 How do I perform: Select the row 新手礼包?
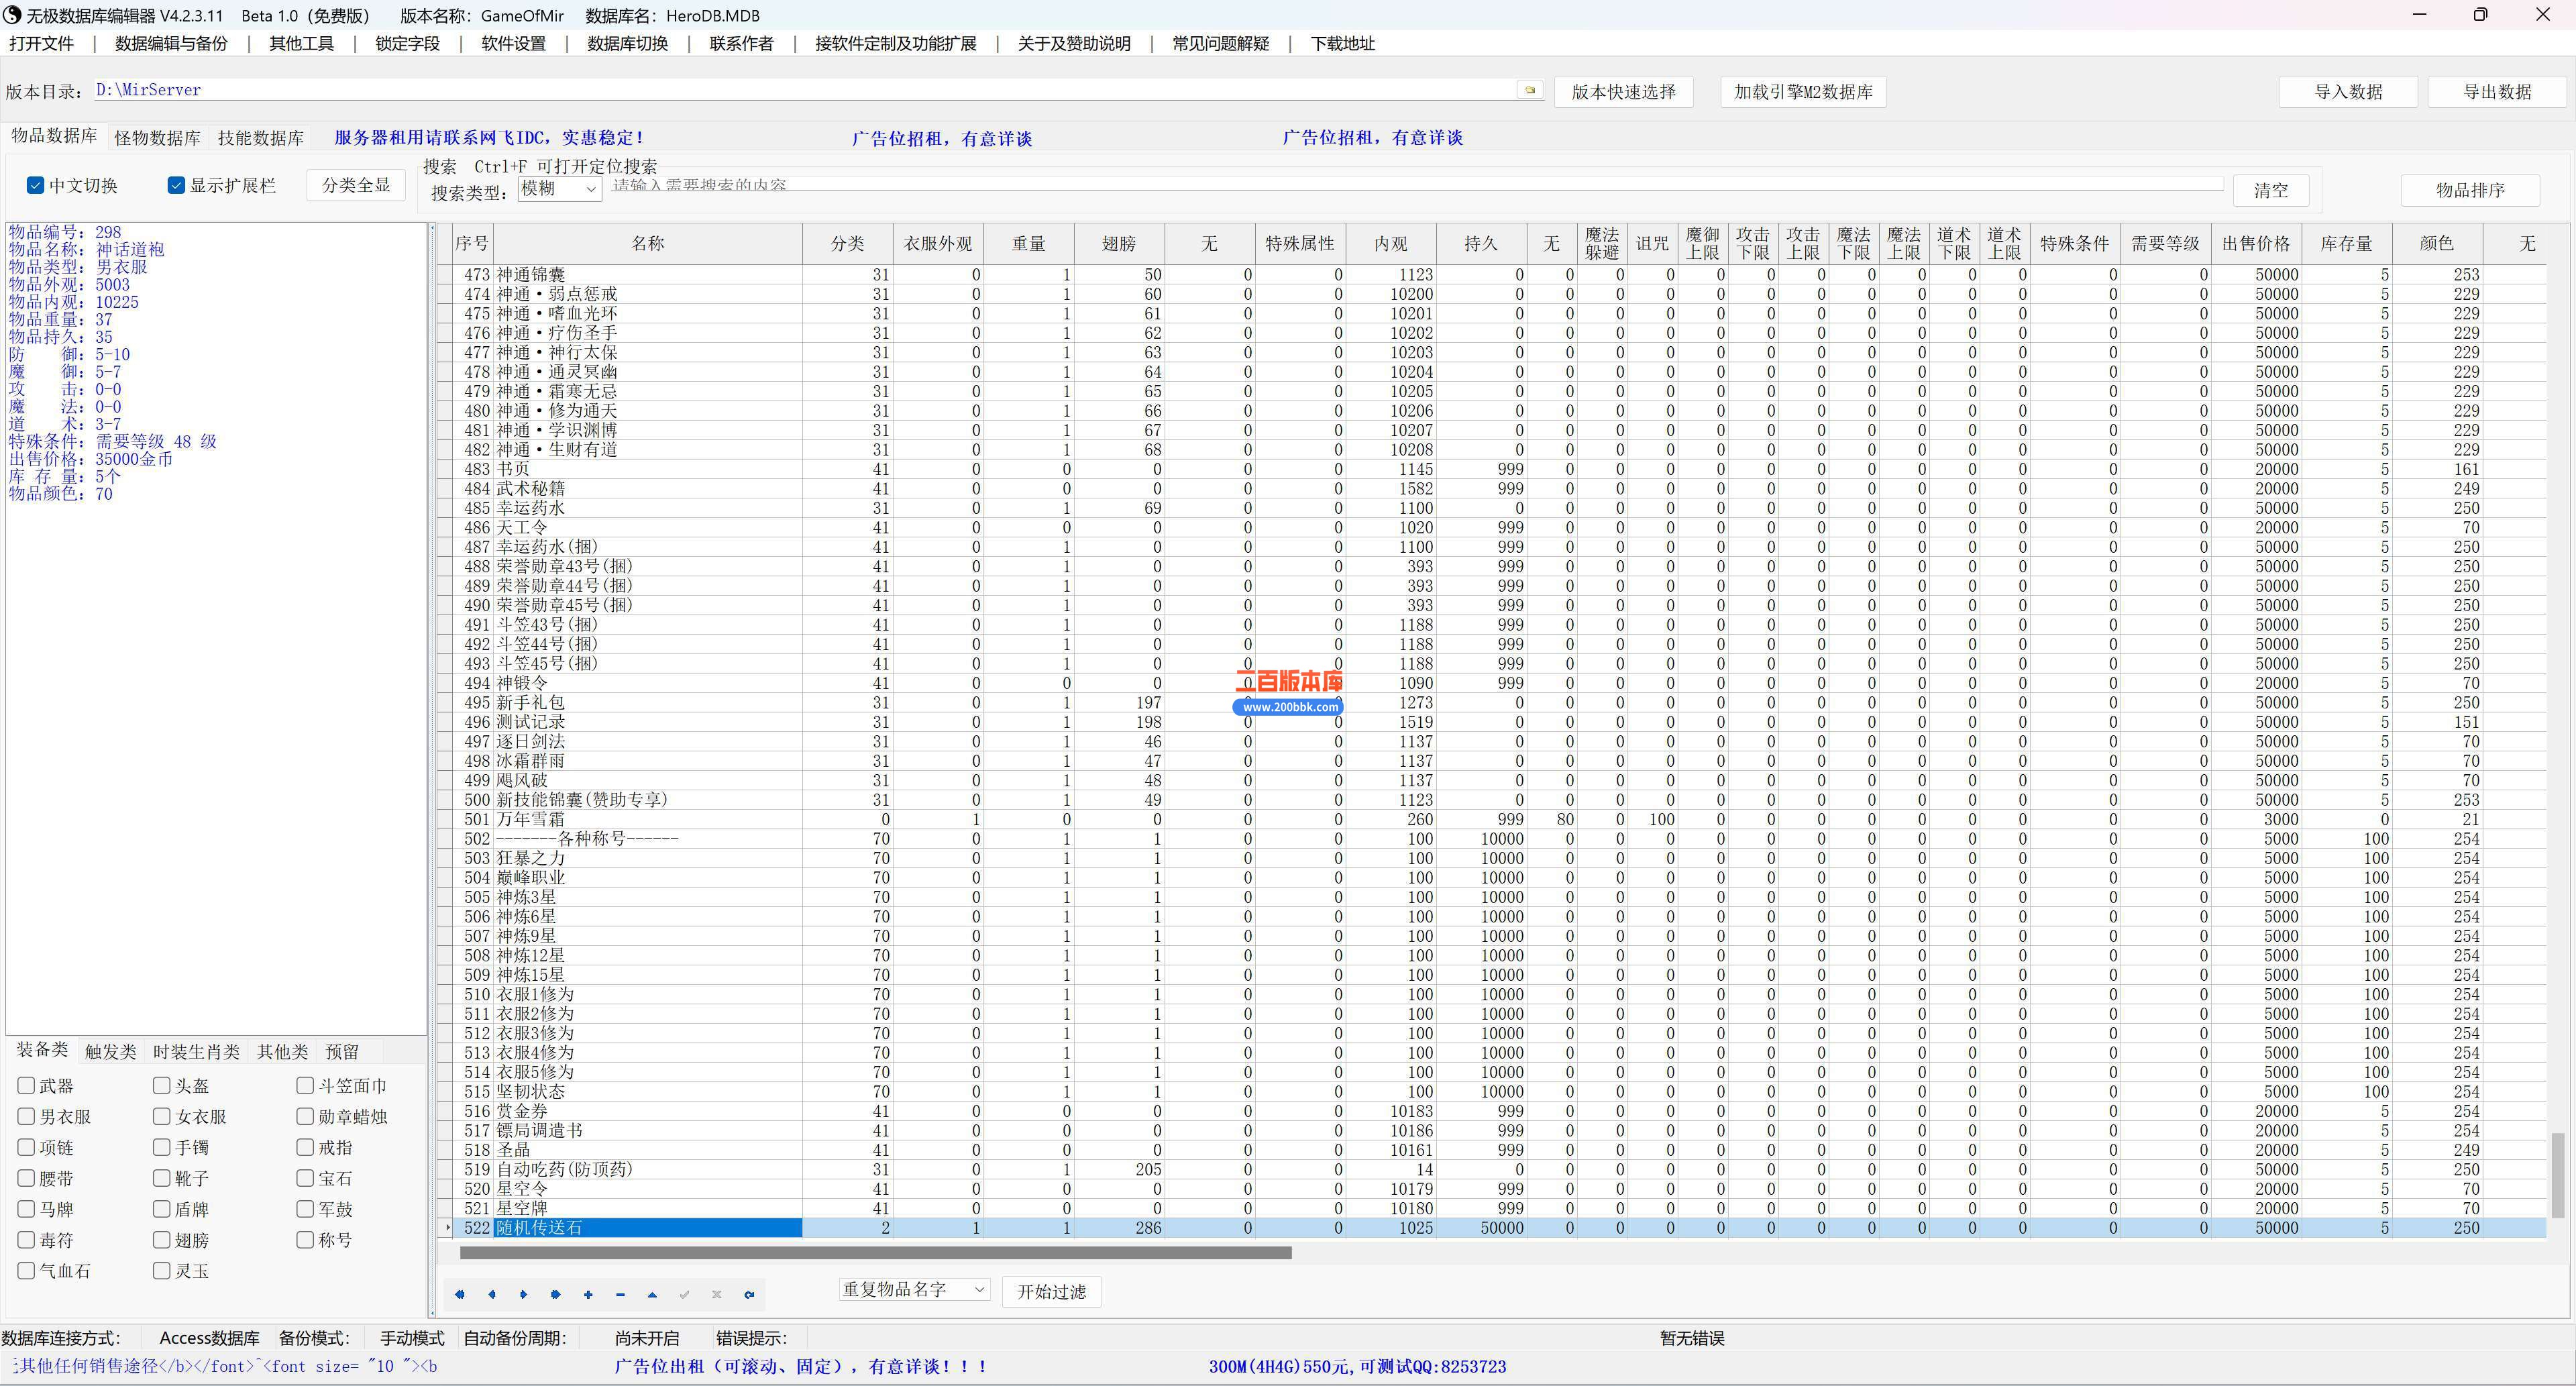[1491, 702]
